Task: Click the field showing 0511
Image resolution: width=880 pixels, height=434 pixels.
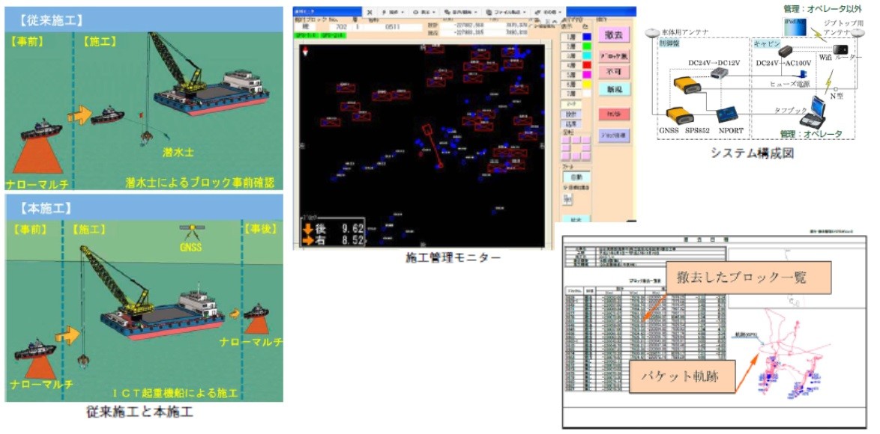Action: pos(393,27)
